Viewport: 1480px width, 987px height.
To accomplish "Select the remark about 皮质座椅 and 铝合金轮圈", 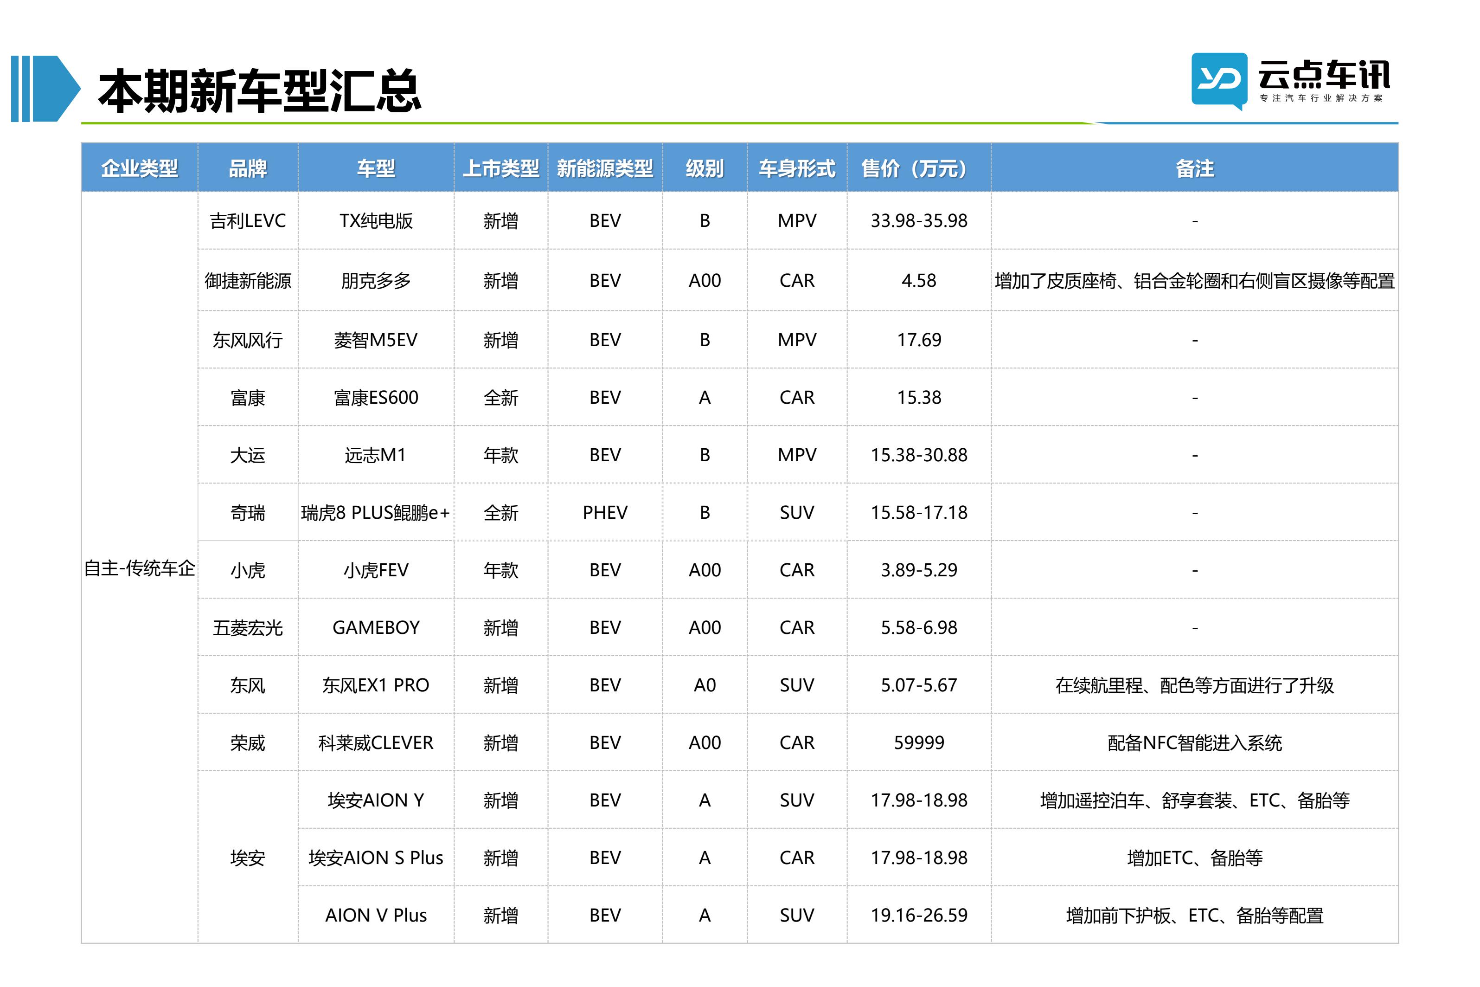I will pos(1194,280).
